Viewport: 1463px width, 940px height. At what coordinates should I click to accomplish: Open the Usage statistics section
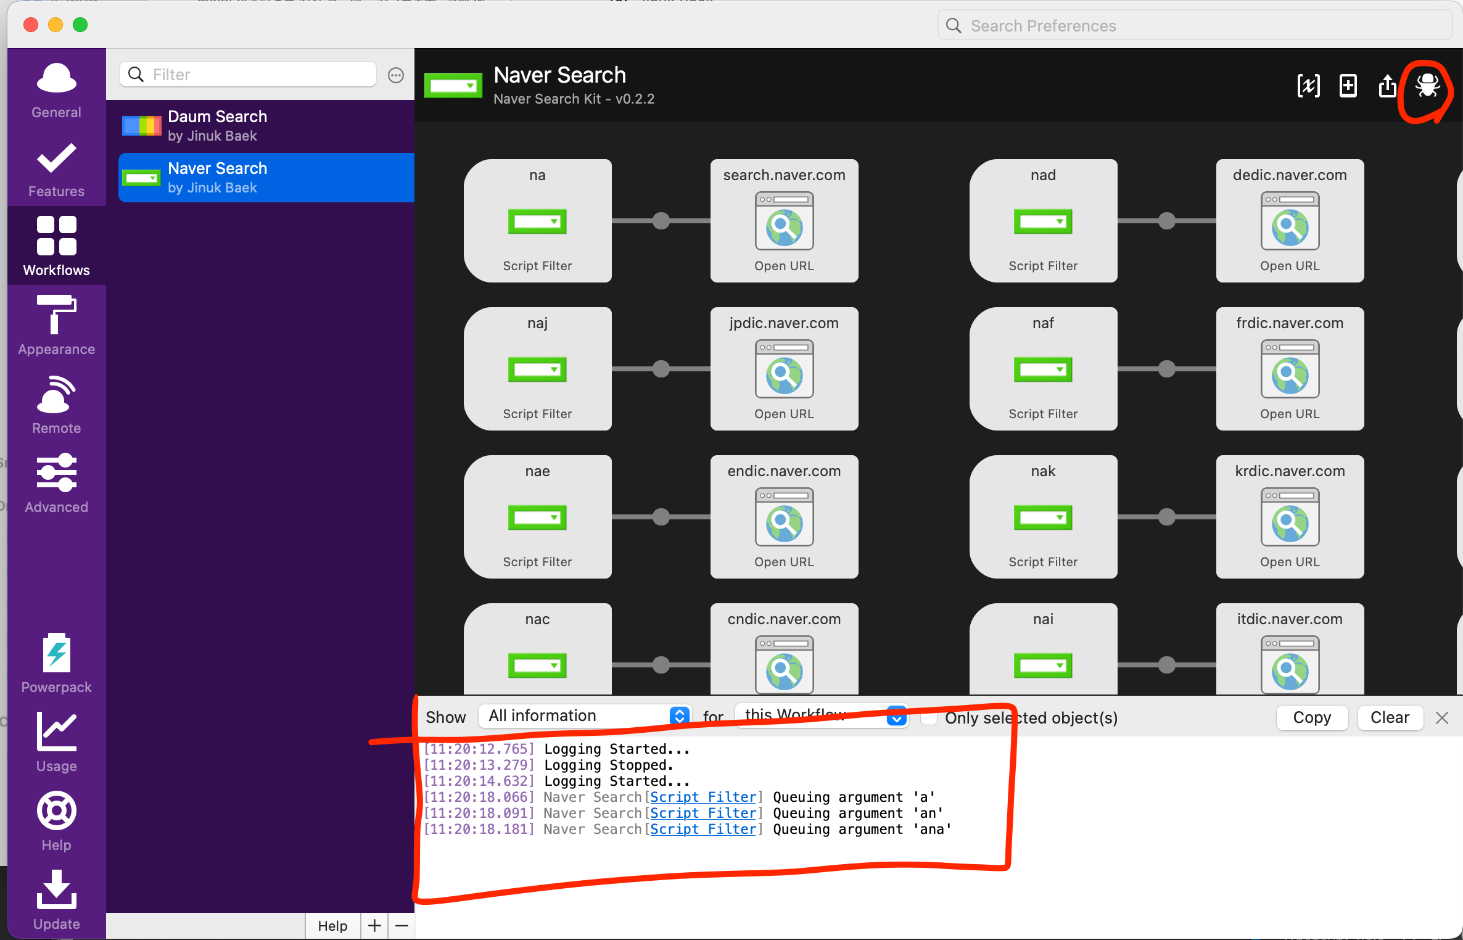[x=56, y=742]
